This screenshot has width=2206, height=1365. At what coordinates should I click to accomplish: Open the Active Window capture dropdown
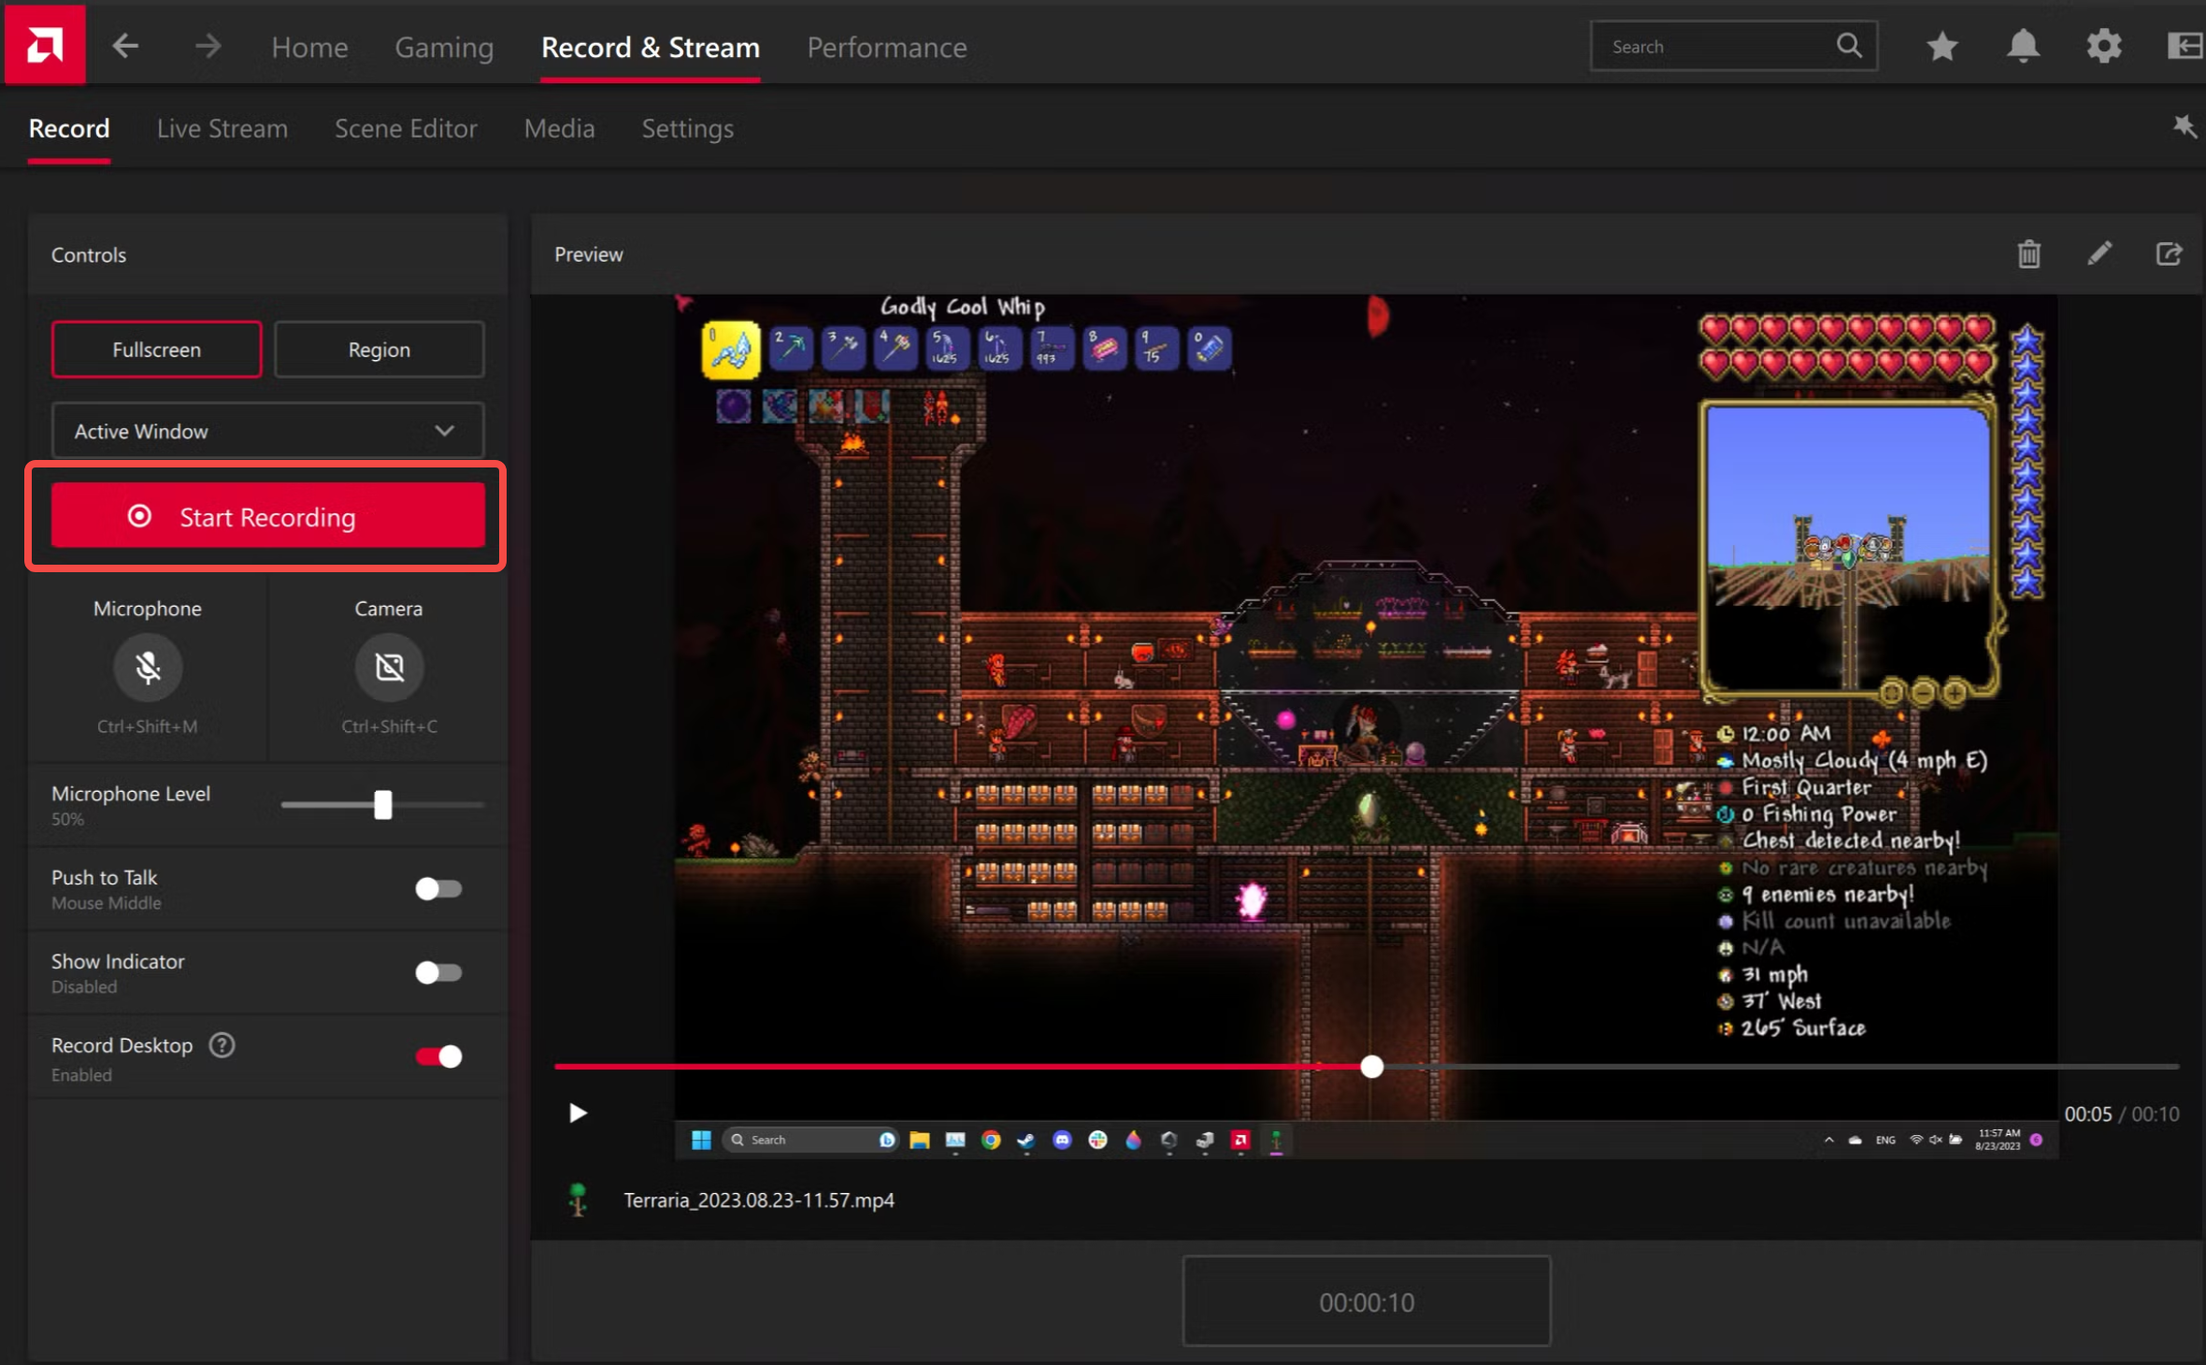coord(267,431)
